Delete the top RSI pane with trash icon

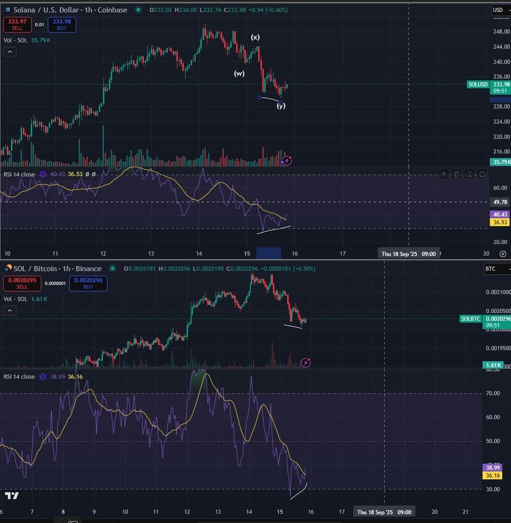tap(456, 174)
